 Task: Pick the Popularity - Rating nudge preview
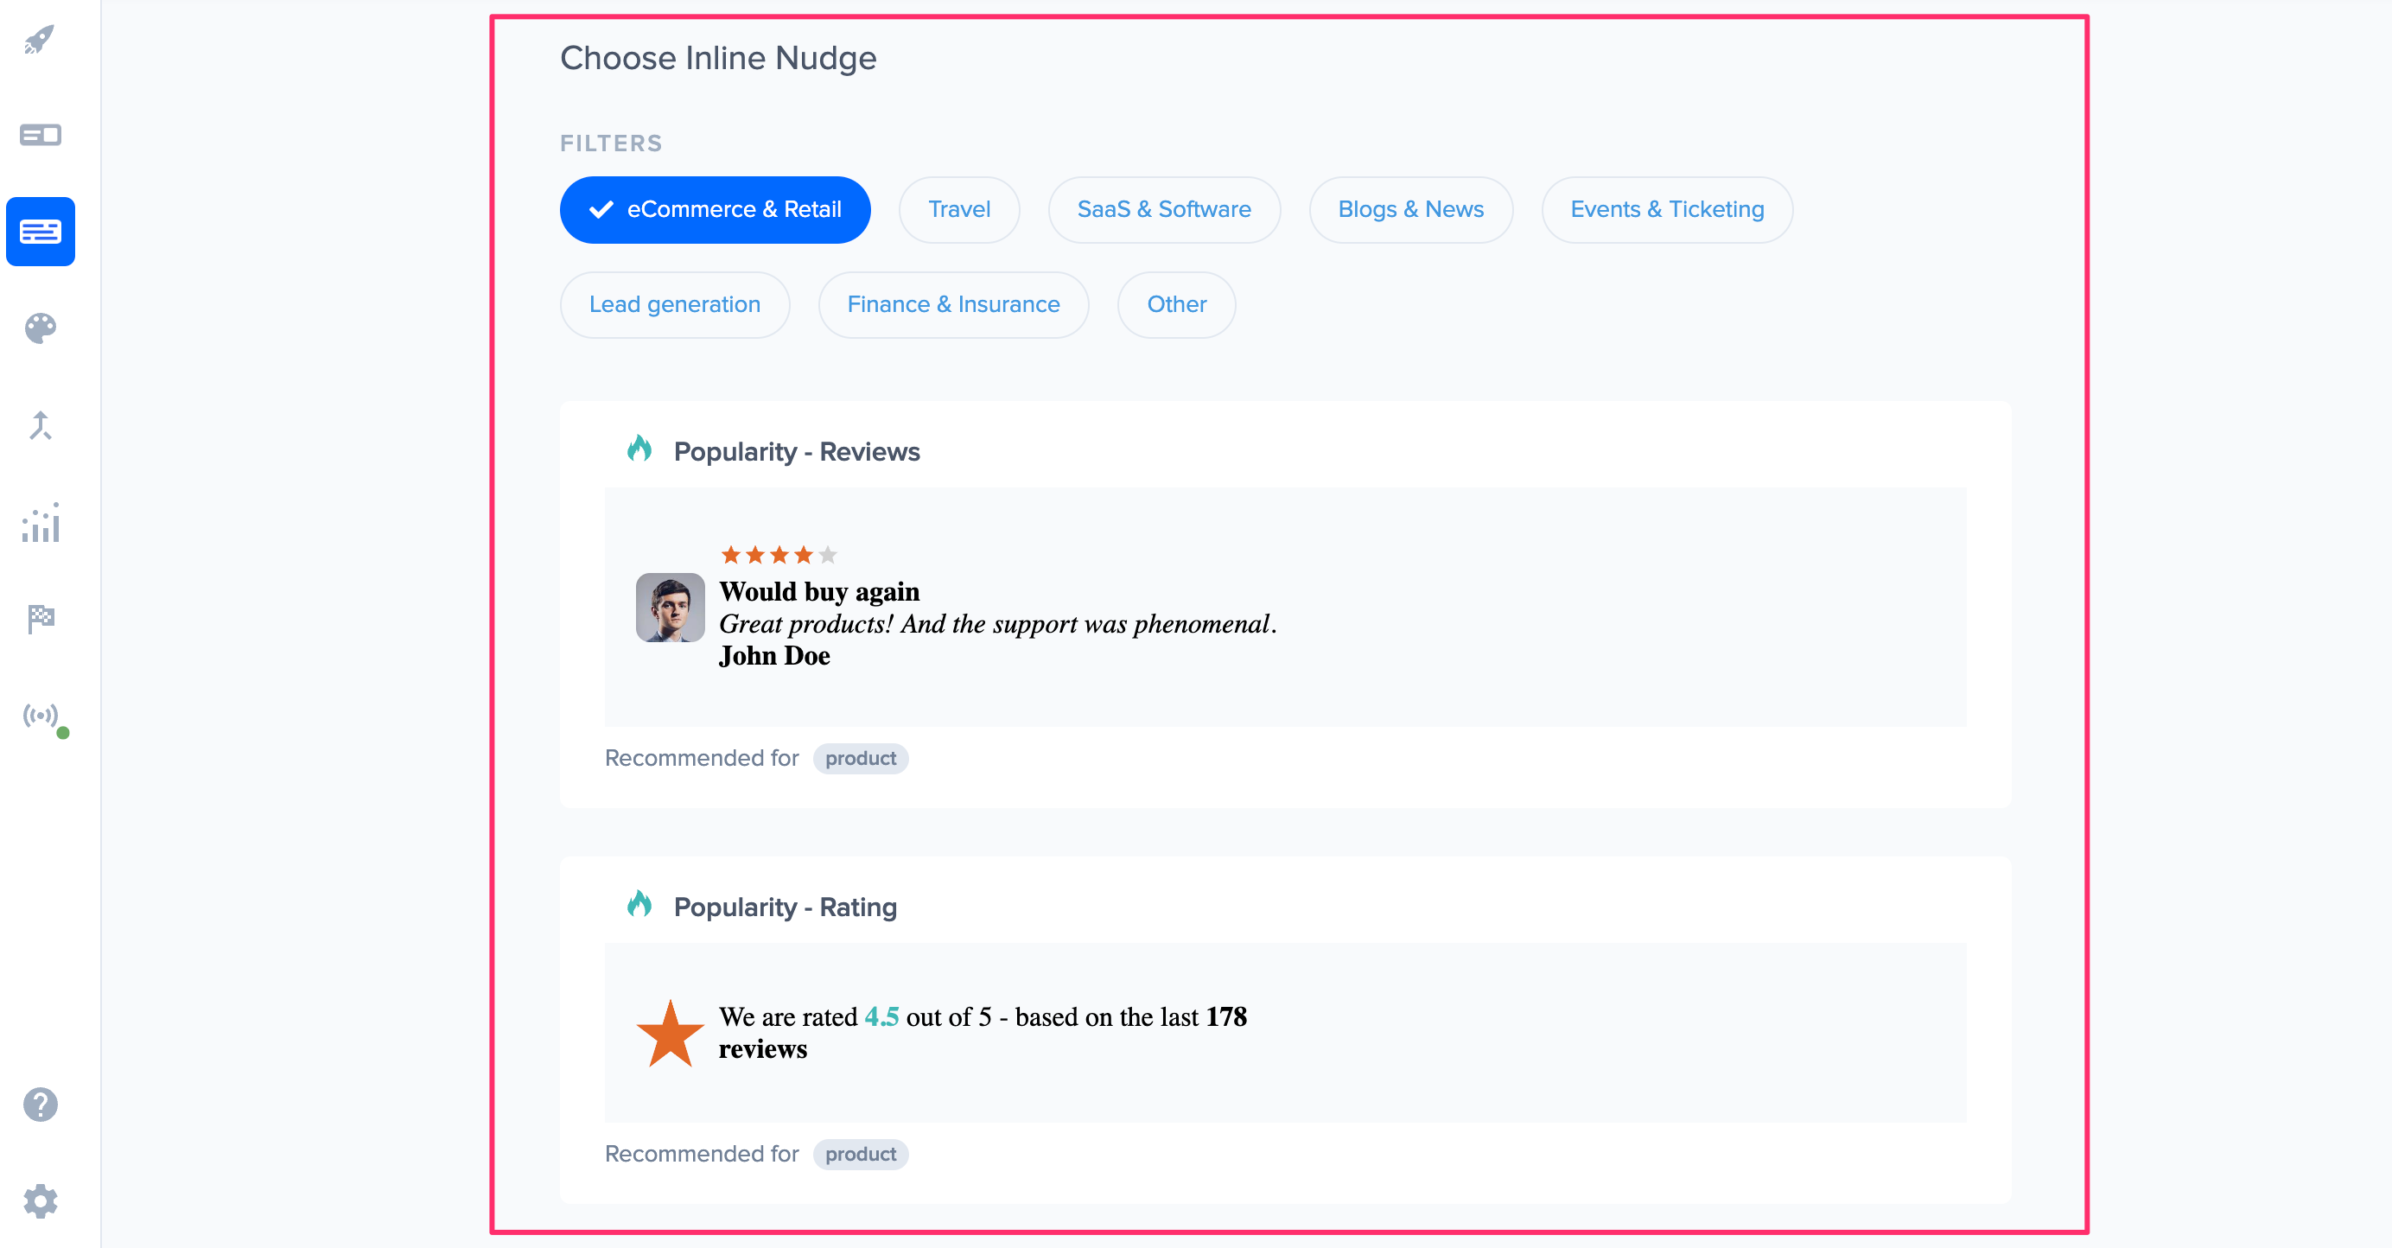pyautogui.click(x=1284, y=1032)
